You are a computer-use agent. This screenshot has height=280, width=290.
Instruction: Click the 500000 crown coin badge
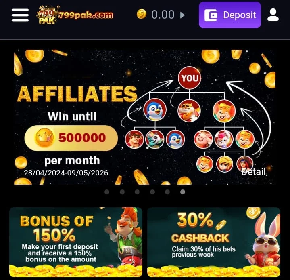71,138
